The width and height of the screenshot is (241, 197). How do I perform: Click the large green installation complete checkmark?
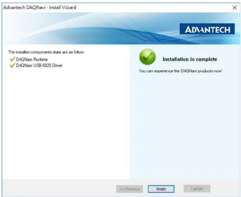pos(147,57)
